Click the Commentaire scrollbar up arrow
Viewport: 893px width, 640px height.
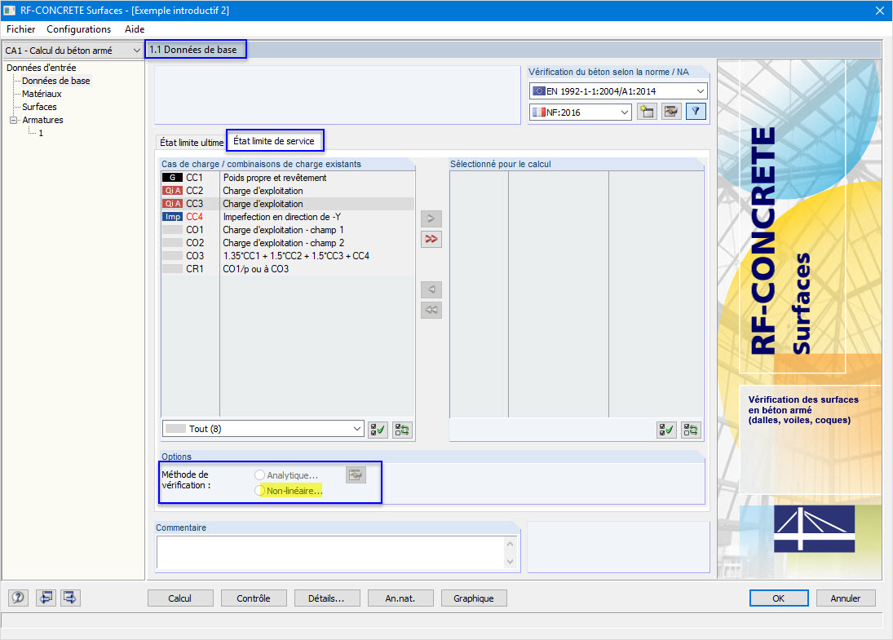tap(511, 544)
